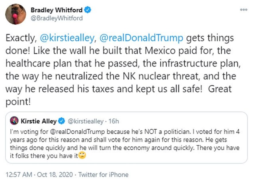Click the verified badge beside Bradley Whitford
Screen dimensions: 253x183
coord(88,10)
